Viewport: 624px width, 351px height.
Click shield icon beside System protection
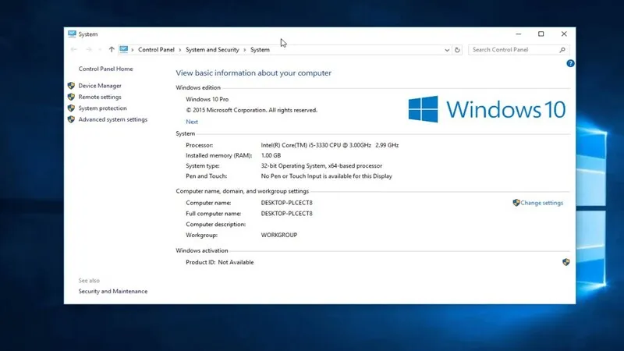point(71,108)
